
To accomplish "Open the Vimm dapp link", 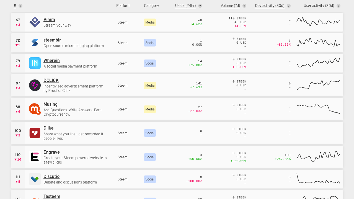I will click(x=49, y=20).
